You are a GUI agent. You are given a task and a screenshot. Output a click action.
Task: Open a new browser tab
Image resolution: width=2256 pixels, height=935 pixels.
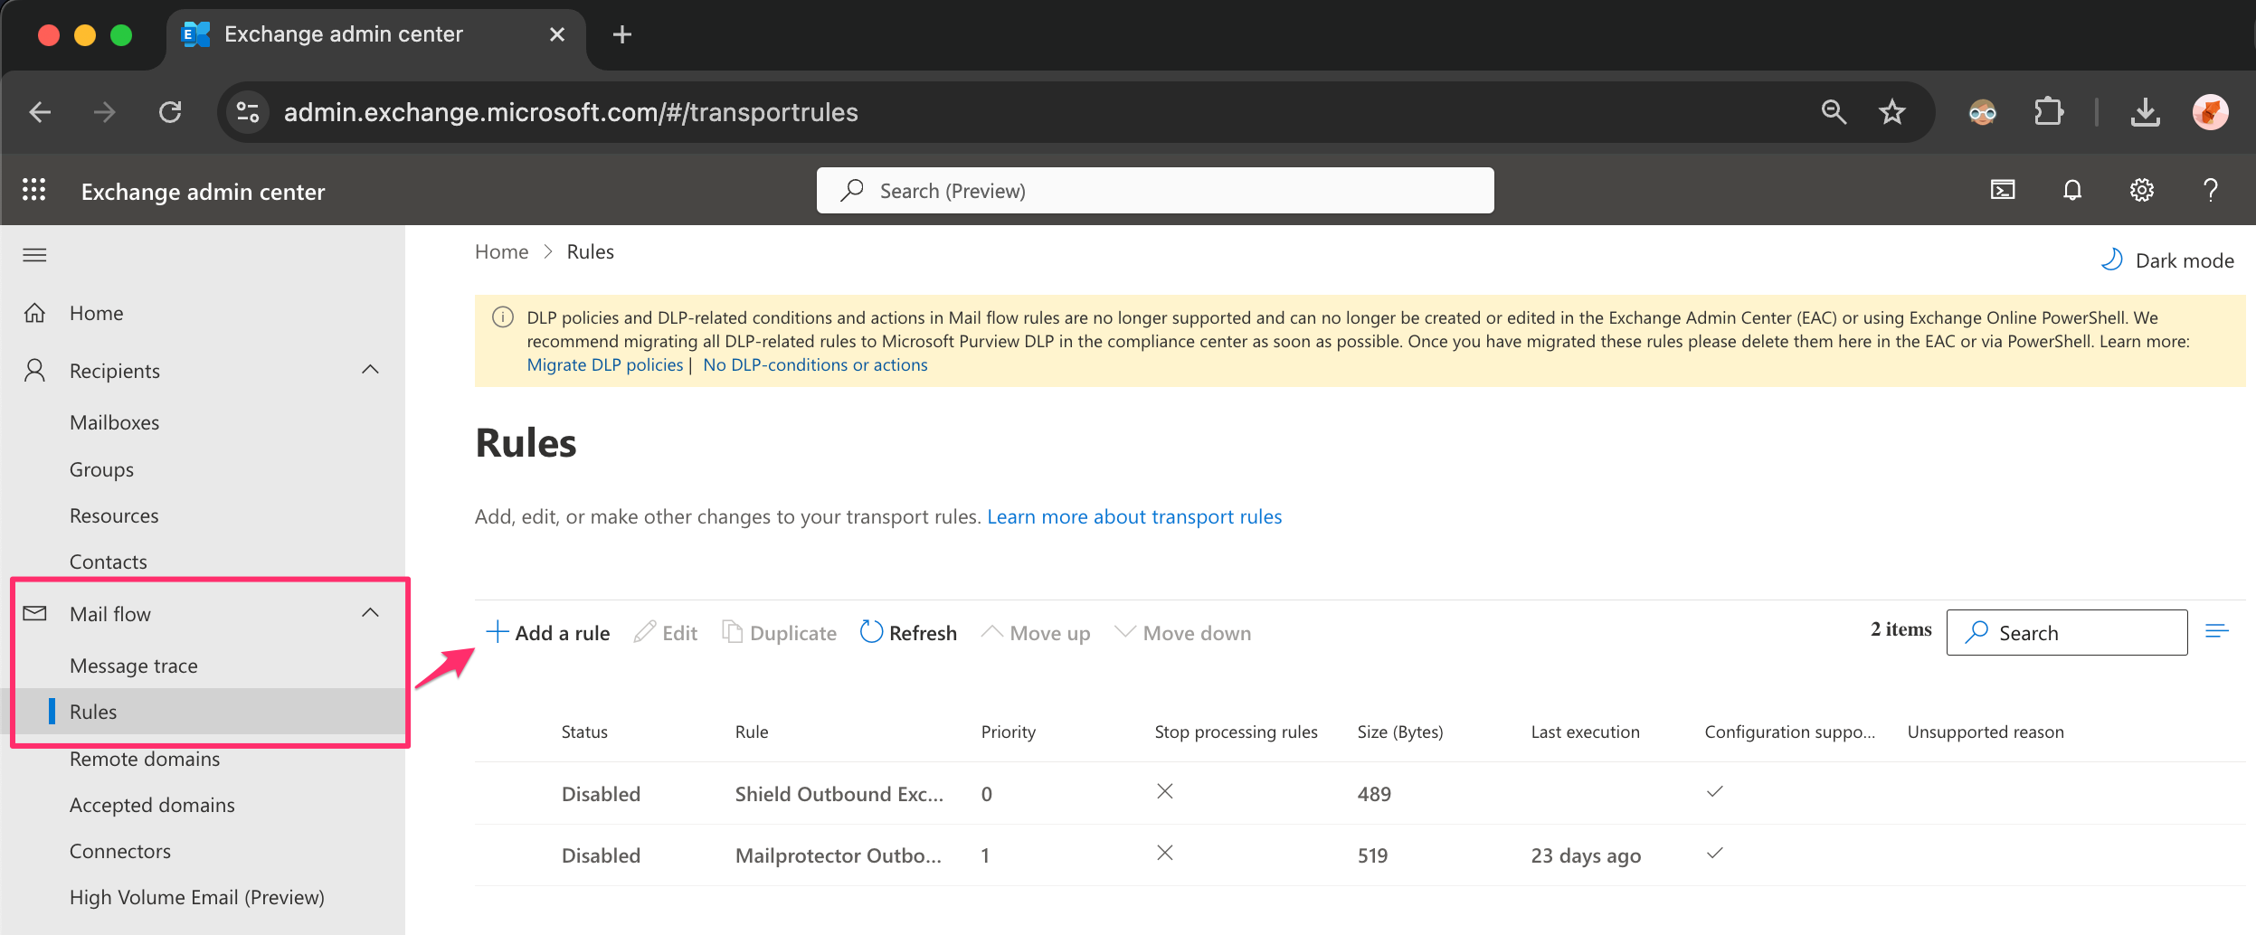click(x=621, y=34)
